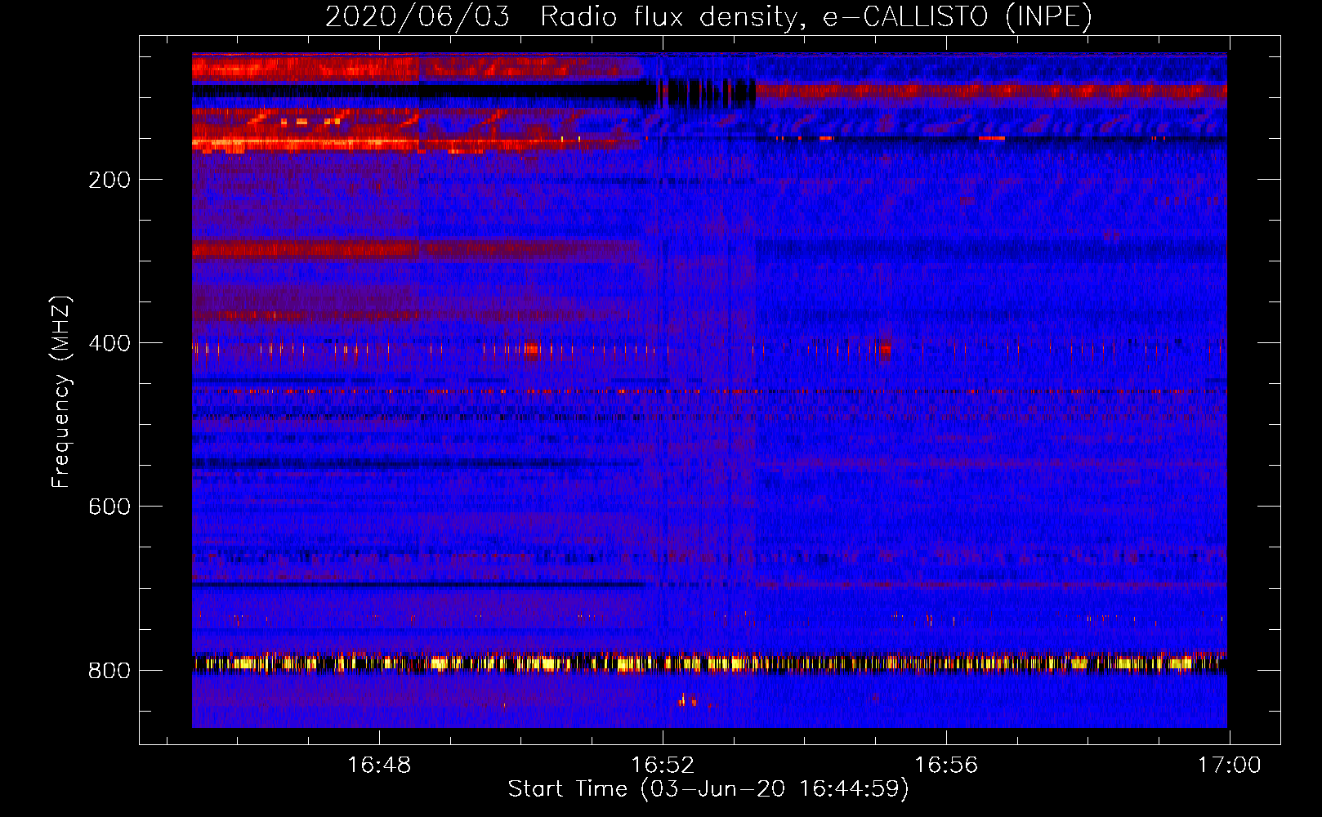The image size is (1322, 817).
Task: Click the 400 frequency tick label
Action: tap(109, 343)
